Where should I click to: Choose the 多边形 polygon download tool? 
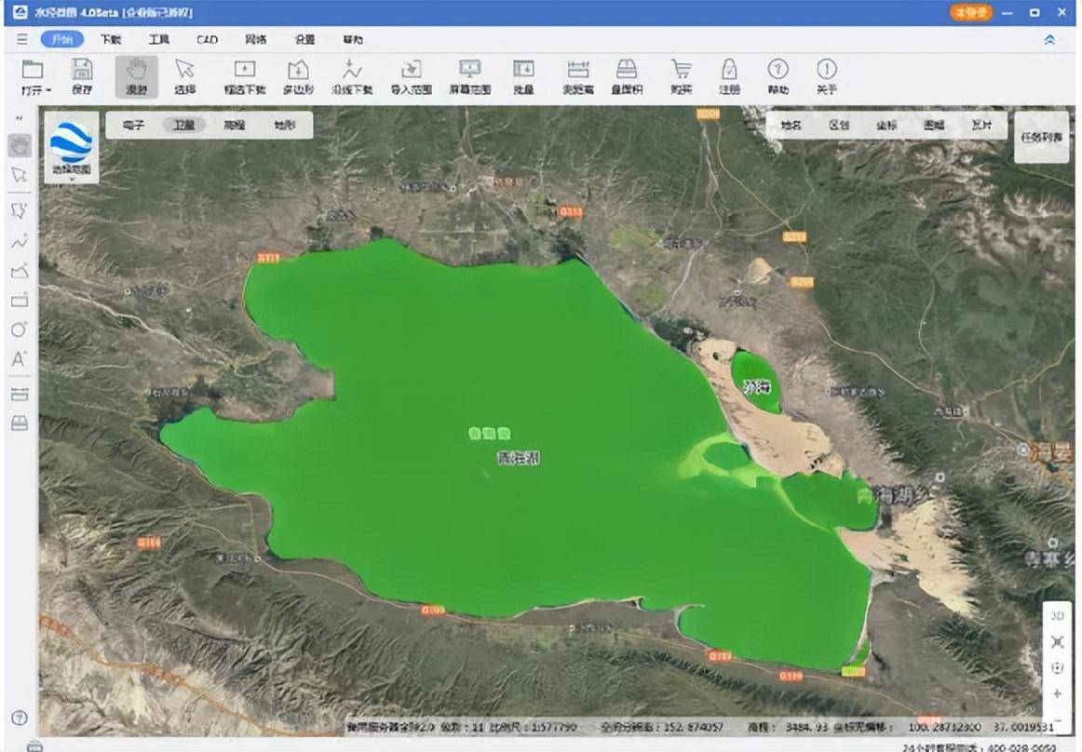point(298,76)
